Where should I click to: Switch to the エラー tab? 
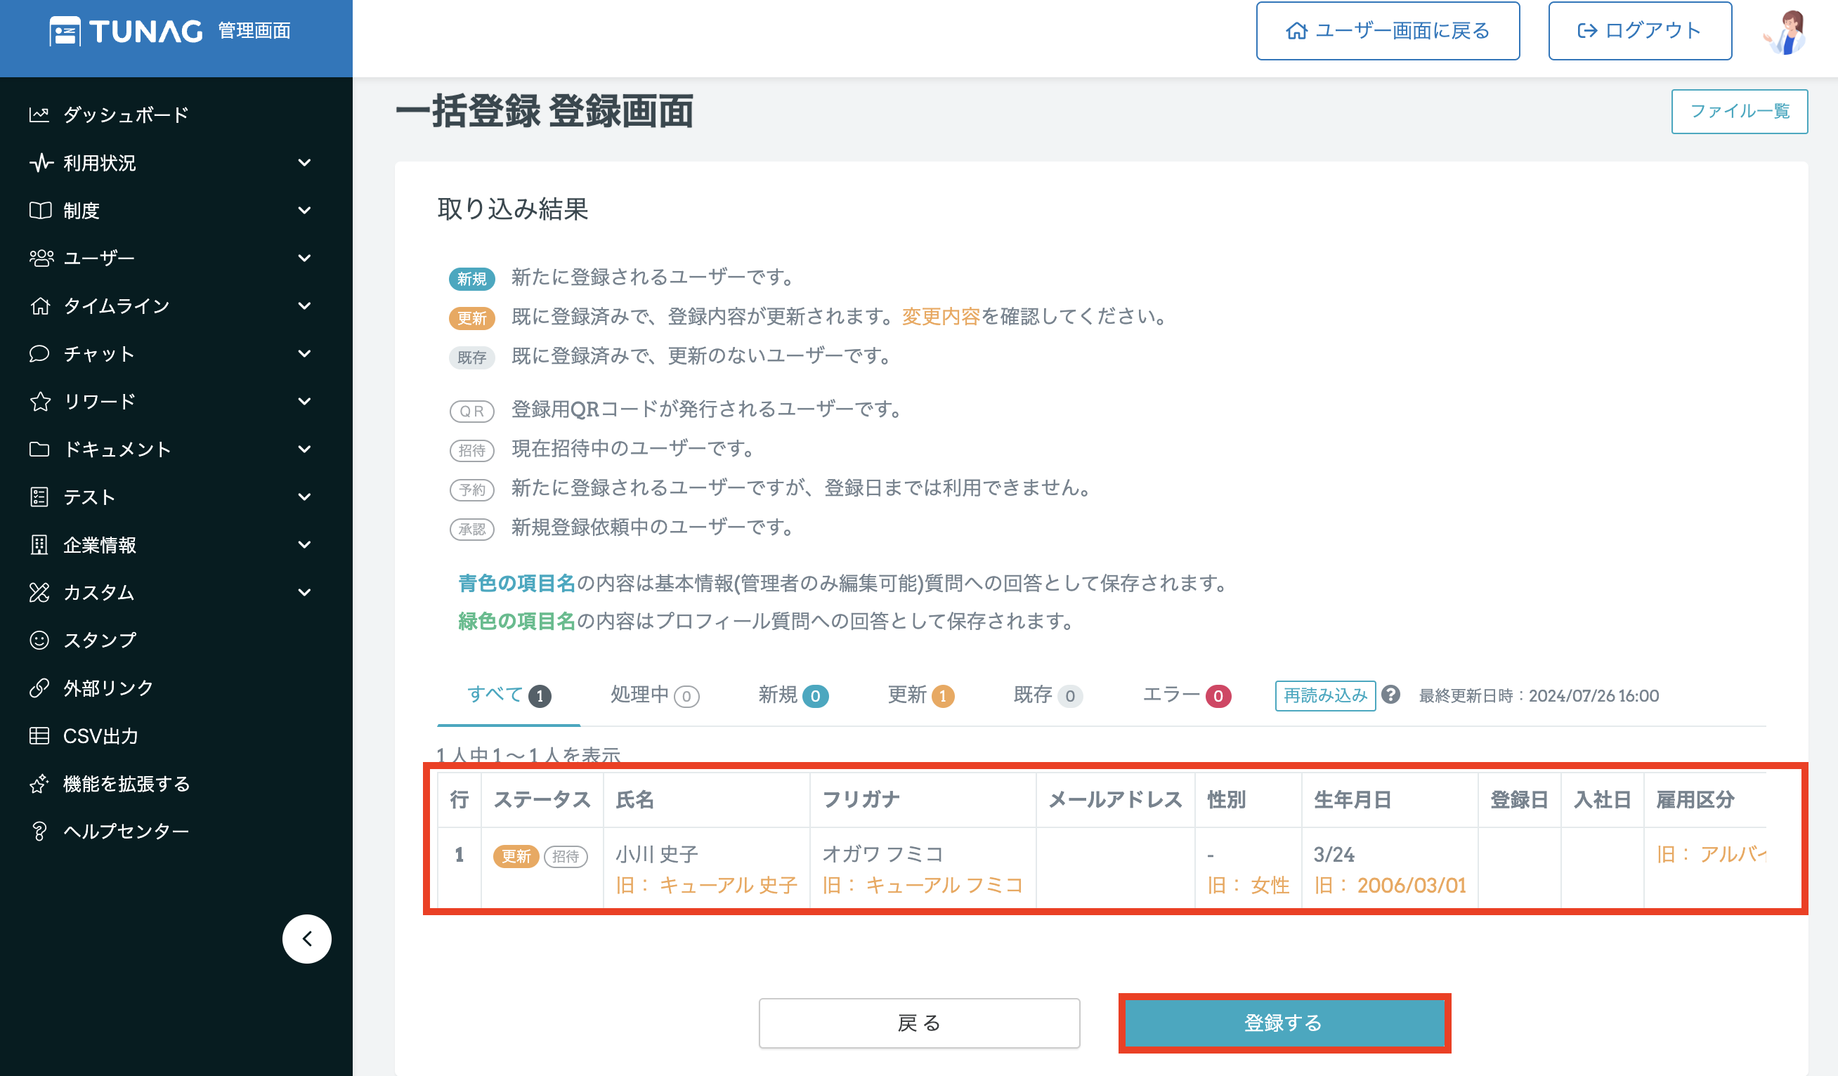tap(1187, 695)
